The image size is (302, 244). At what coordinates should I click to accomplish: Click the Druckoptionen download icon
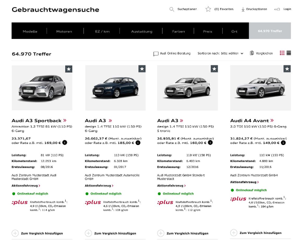click(243, 9)
